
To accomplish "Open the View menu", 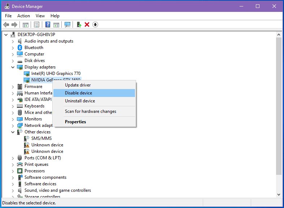I will coord(40,16).
